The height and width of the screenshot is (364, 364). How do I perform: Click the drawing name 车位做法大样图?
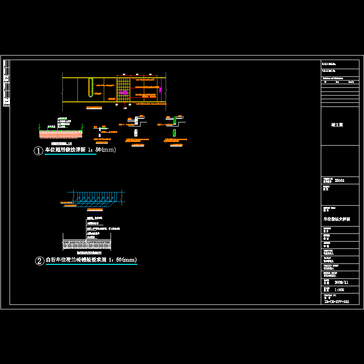point(337,219)
